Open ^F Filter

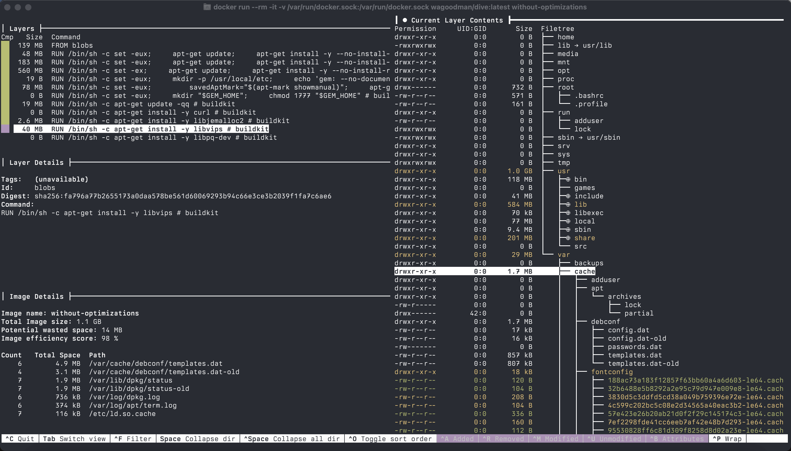[133, 439]
